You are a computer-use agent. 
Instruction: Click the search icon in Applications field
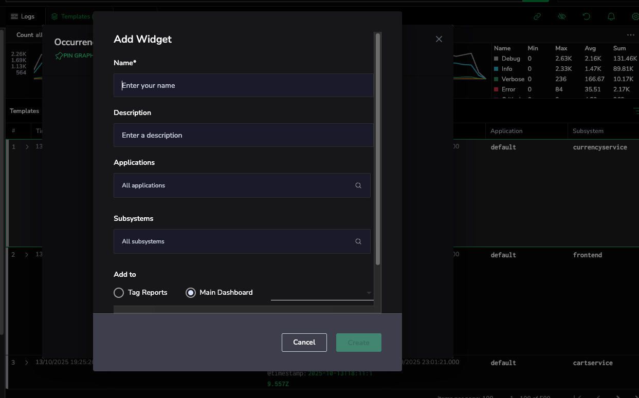(358, 185)
